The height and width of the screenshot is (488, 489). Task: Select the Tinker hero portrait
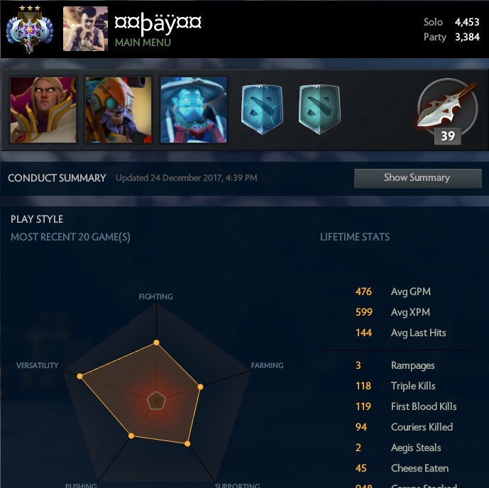[119, 110]
